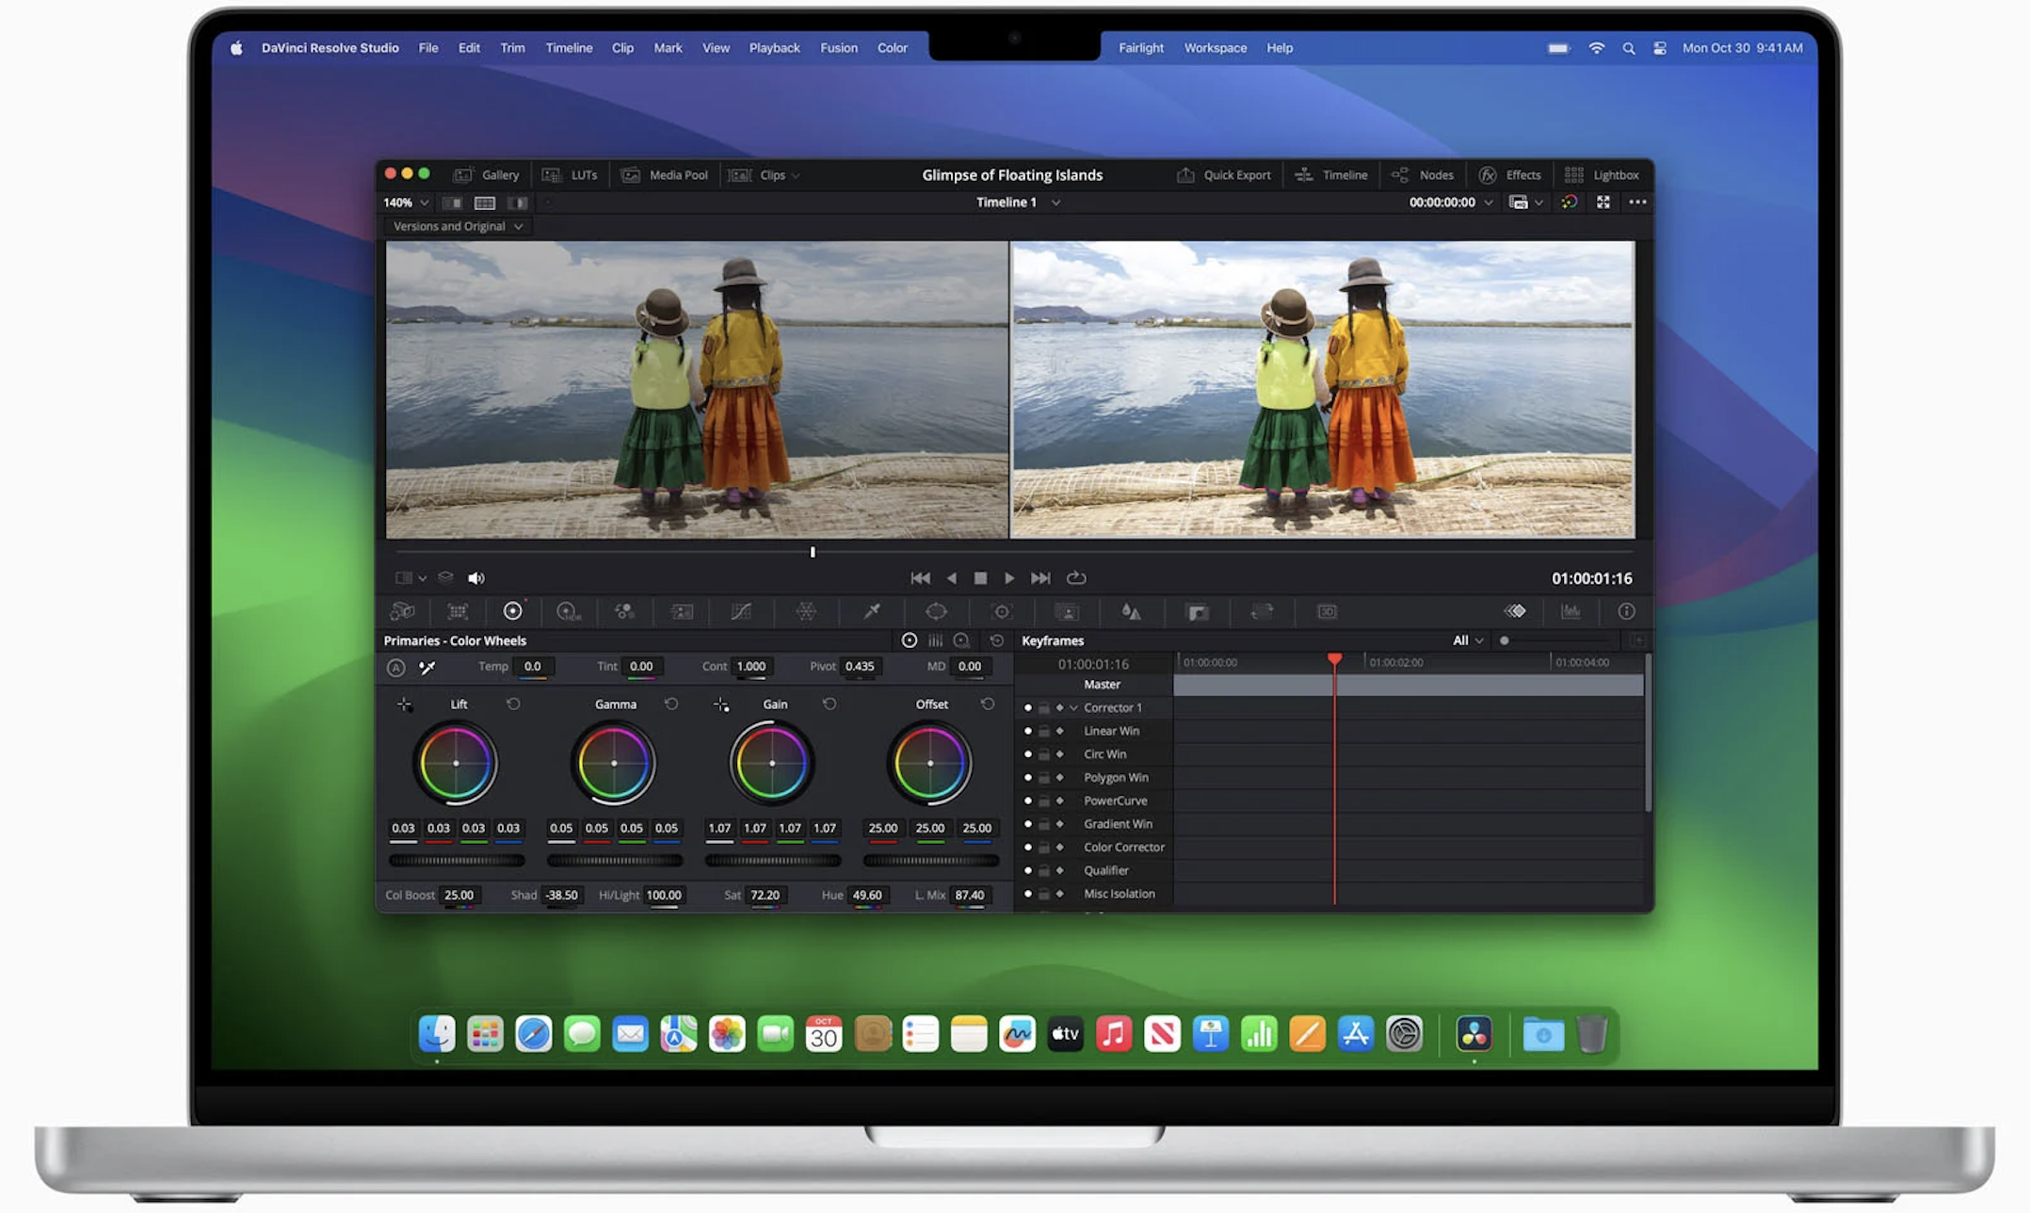
Task: Open the Camera Raw palette
Action: (x=402, y=611)
